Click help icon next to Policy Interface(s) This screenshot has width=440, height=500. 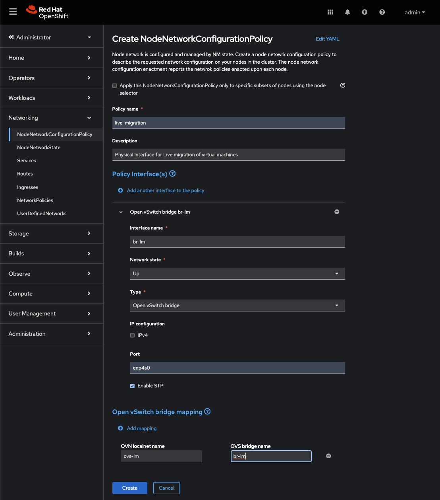(172, 174)
